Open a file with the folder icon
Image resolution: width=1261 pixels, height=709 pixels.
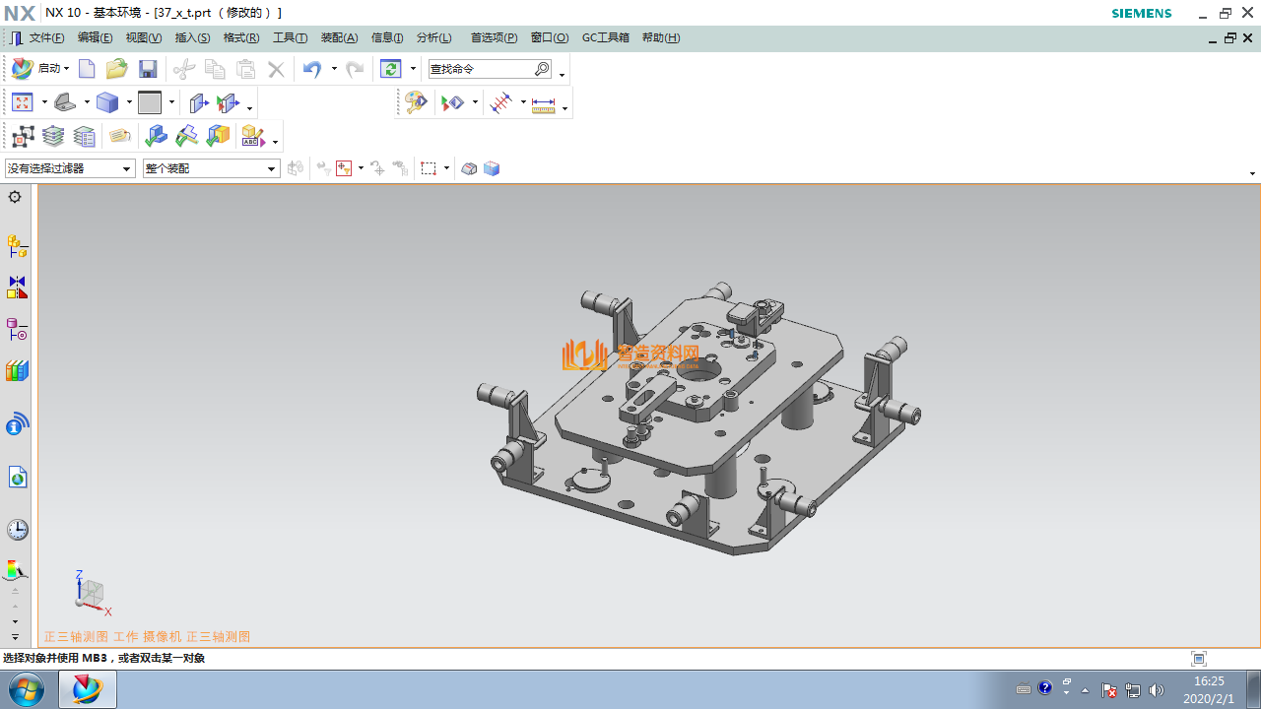[116, 69]
